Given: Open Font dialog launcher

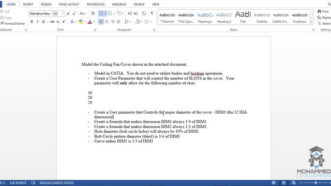Looking at the screenshot, I should (95, 30).
